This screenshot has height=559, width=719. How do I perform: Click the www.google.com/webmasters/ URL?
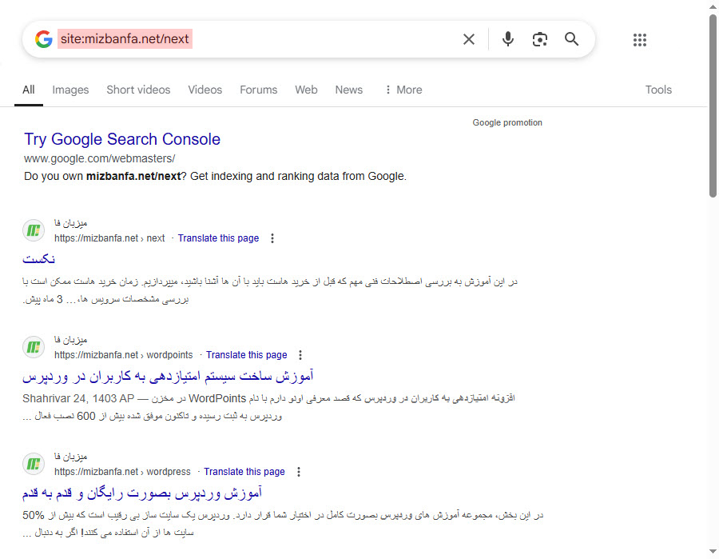(x=100, y=158)
